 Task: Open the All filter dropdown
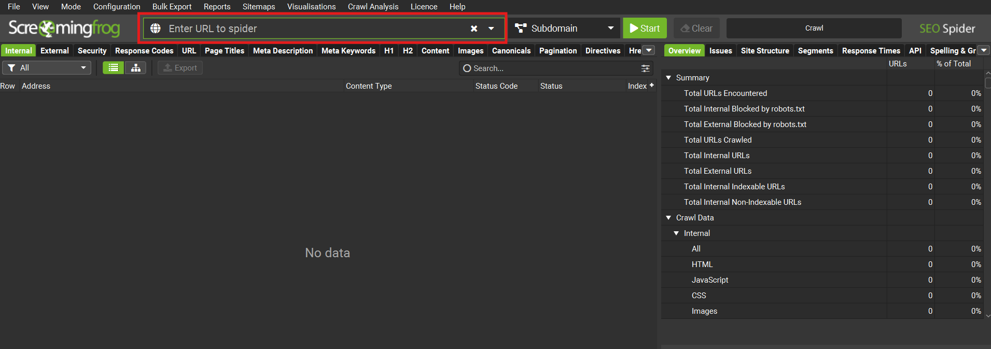[x=47, y=68]
